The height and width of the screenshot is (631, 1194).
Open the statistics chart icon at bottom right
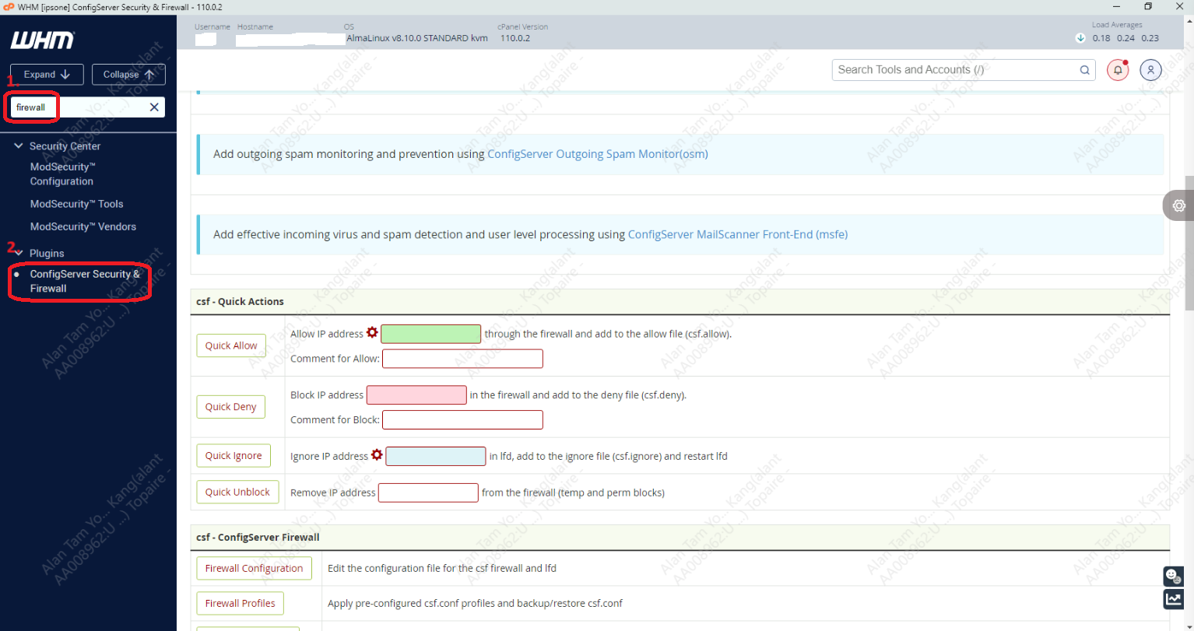click(1172, 598)
